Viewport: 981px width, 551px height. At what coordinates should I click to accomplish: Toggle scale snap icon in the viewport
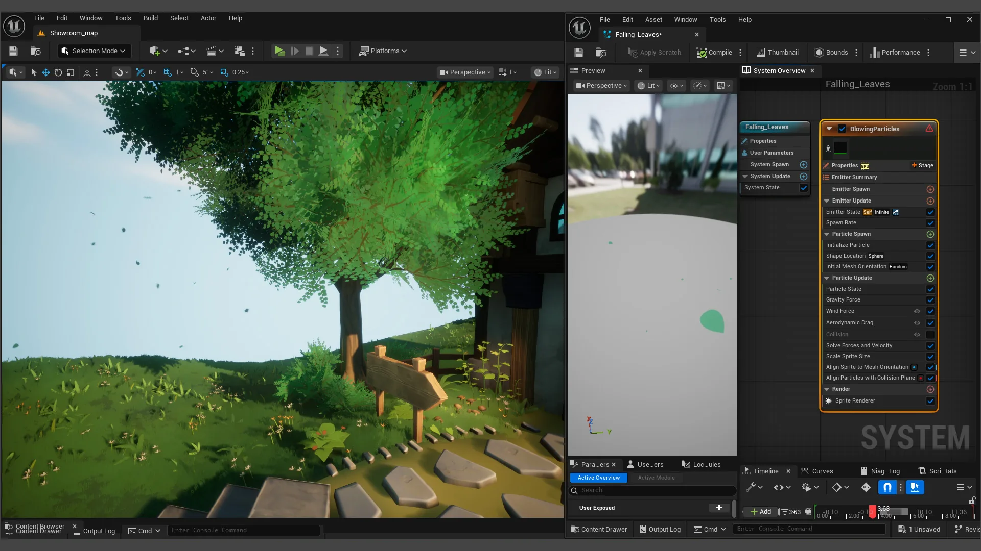pyautogui.click(x=224, y=72)
